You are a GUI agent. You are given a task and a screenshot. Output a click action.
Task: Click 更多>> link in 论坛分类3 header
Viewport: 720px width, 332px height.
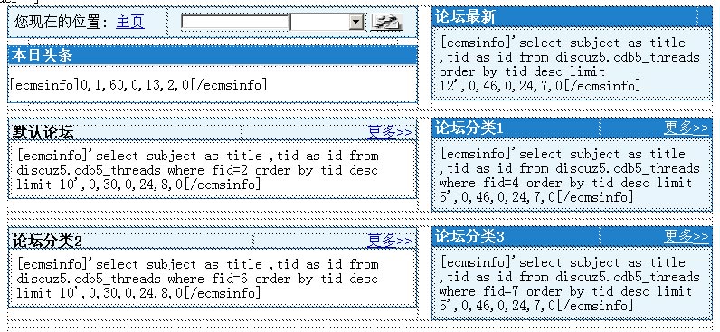[687, 236]
